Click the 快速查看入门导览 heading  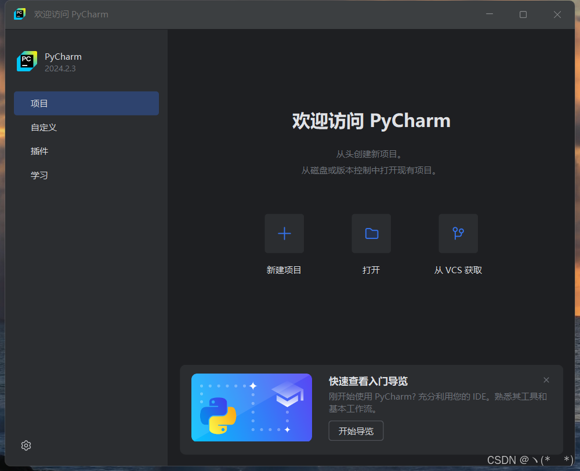coord(368,381)
